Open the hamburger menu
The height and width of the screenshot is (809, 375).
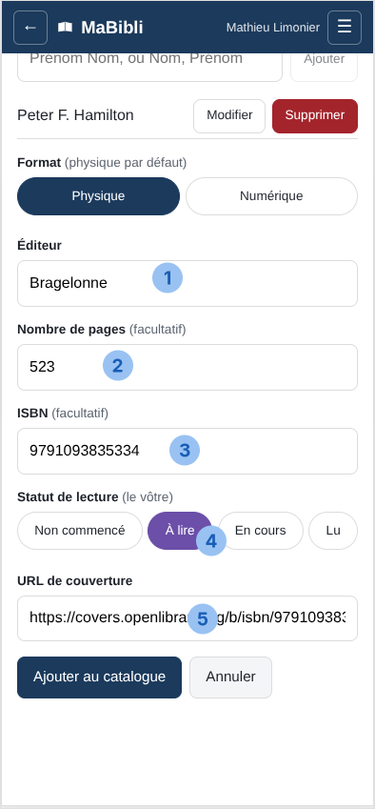pyautogui.click(x=345, y=28)
